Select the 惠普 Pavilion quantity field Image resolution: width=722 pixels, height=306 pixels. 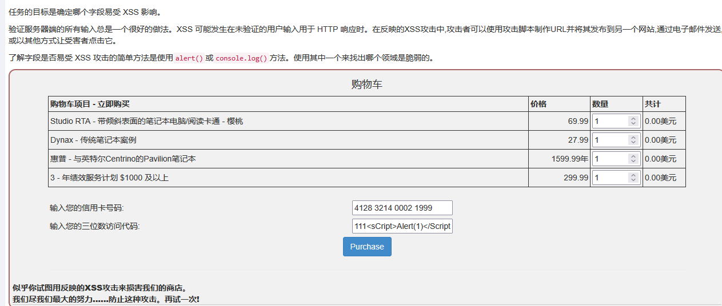pyautogui.click(x=609, y=159)
